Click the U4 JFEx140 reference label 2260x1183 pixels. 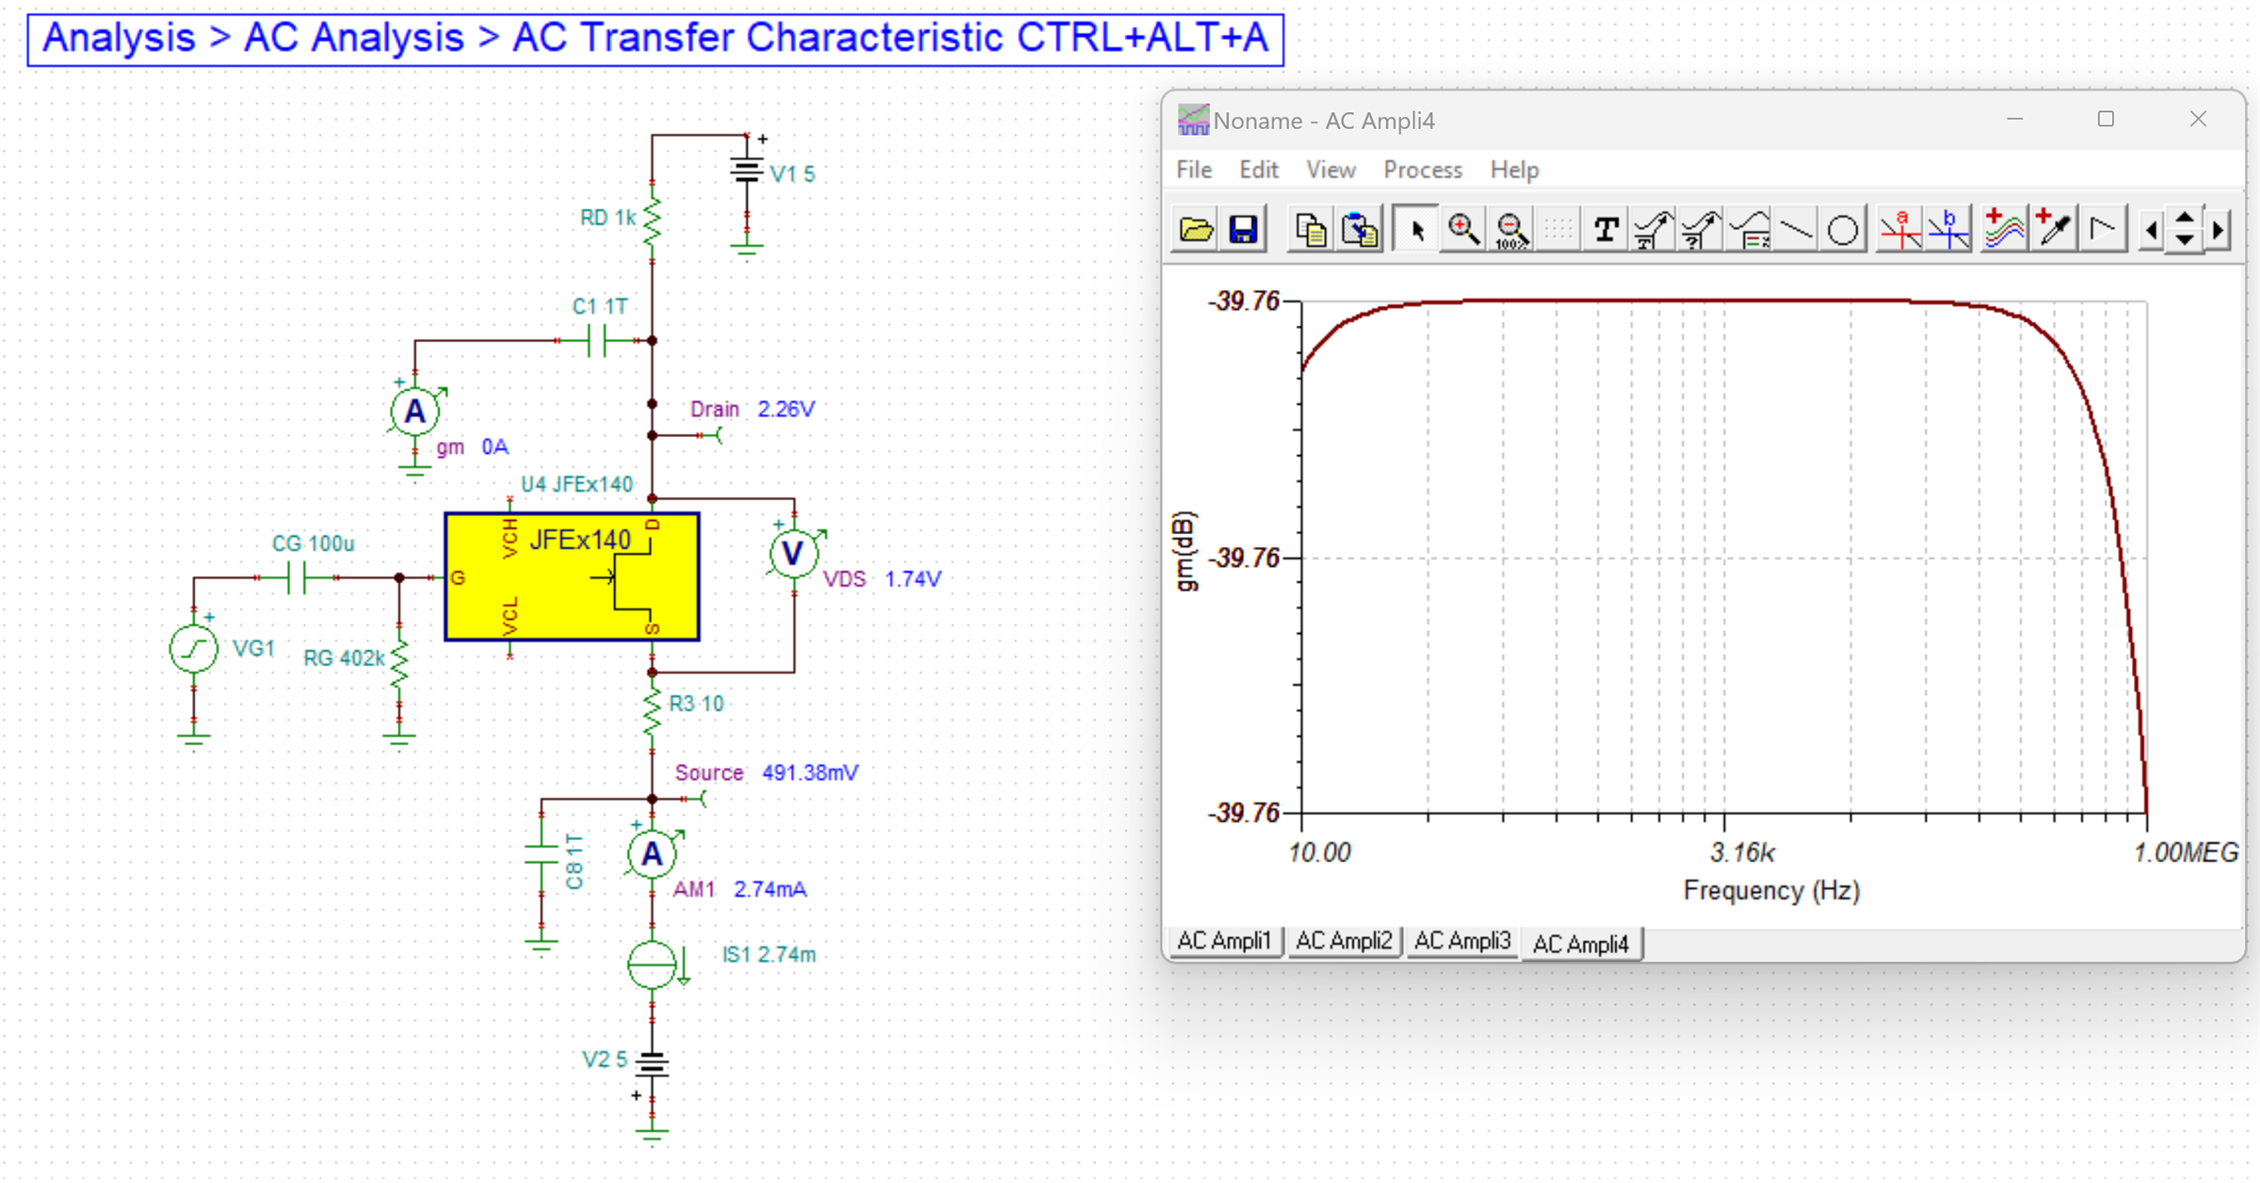(576, 484)
